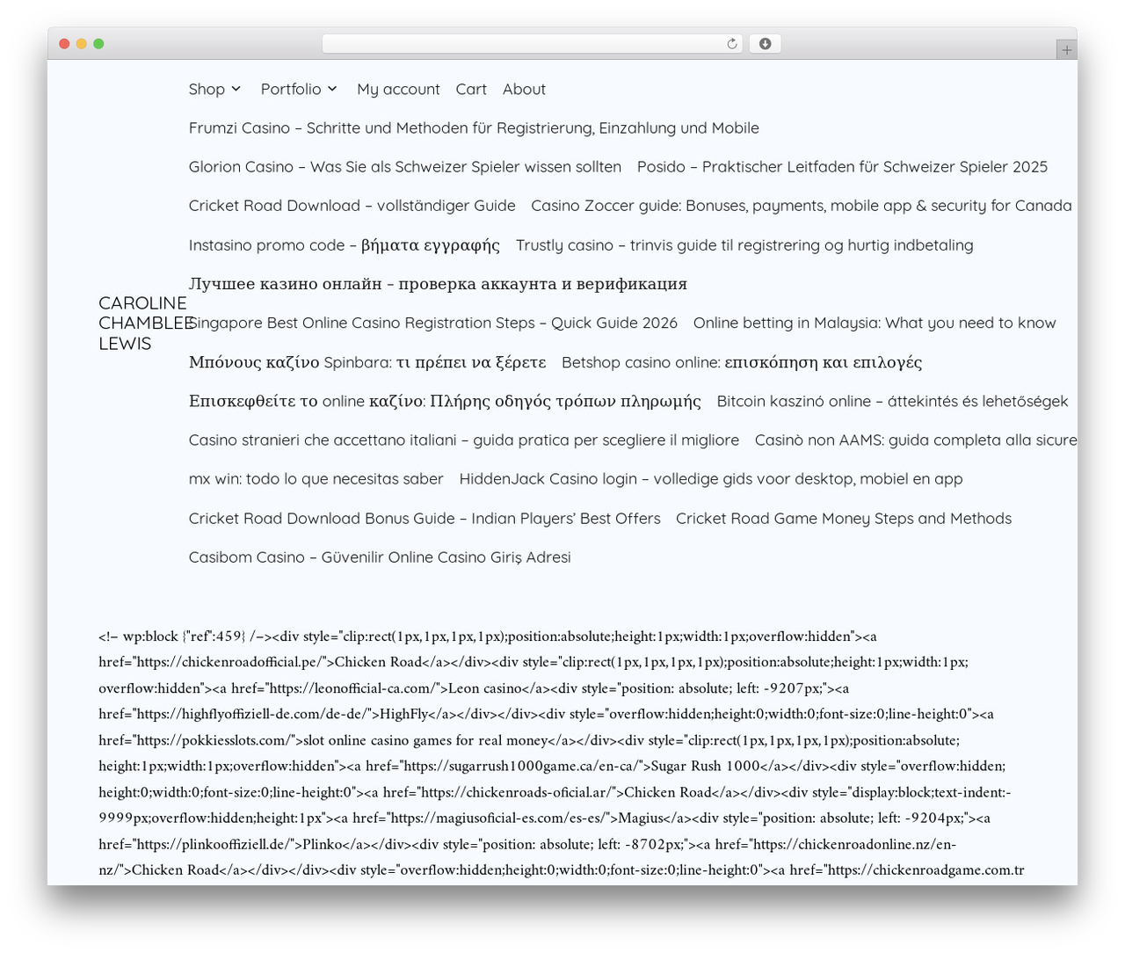Image resolution: width=1125 pixels, height=953 pixels.
Task: Open Trustly casino trinvis guide link
Action: pyautogui.click(x=744, y=245)
